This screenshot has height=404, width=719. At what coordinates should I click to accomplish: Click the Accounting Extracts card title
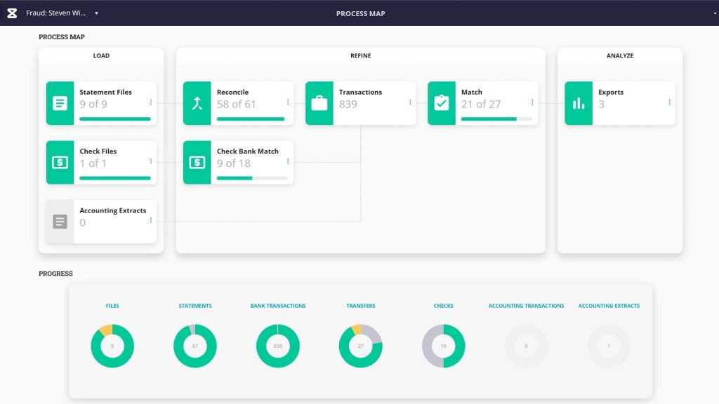click(x=113, y=210)
